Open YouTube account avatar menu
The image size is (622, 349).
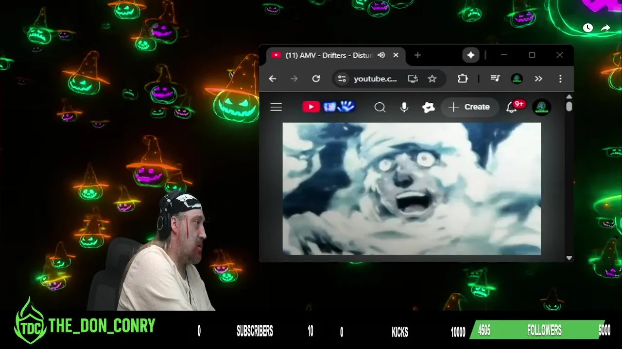[x=542, y=107]
